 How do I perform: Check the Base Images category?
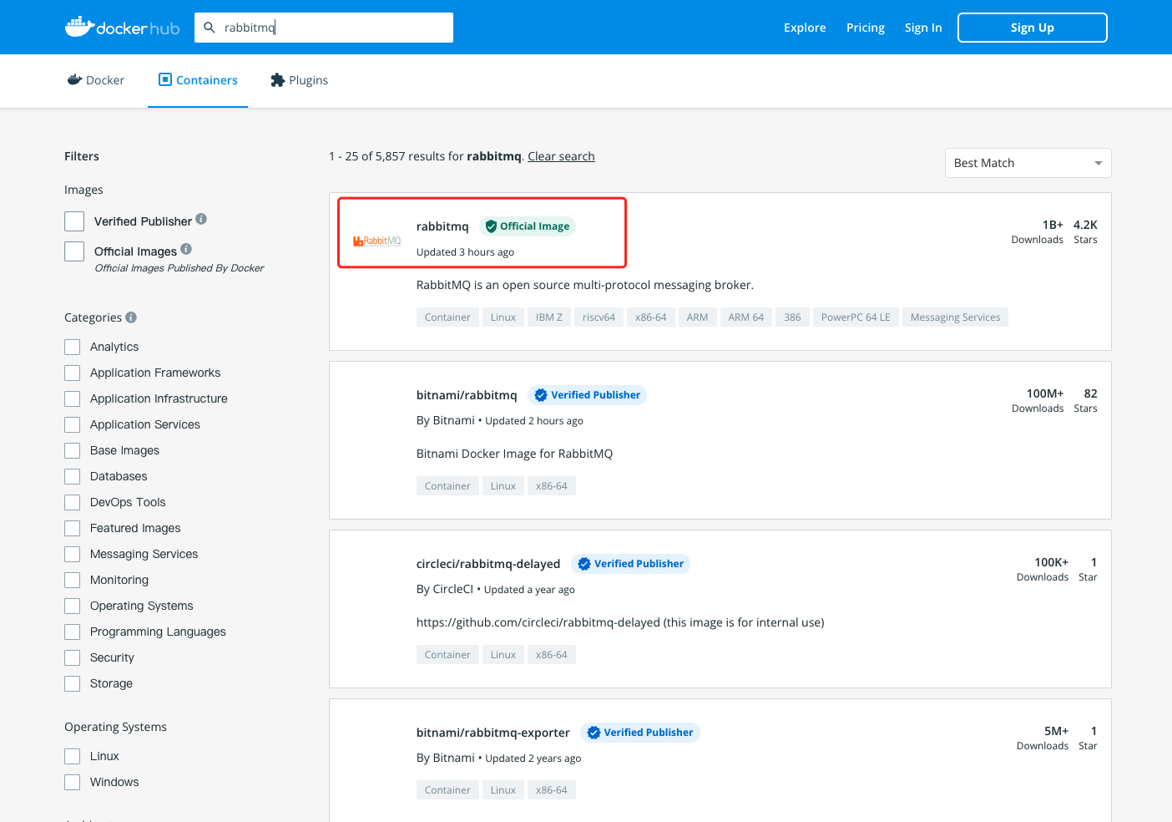click(73, 450)
